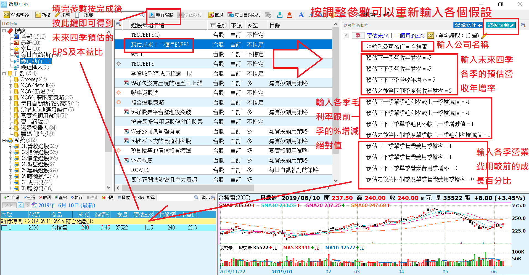Increase font size with A+ icon

pyautogui.click(x=301, y=15)
